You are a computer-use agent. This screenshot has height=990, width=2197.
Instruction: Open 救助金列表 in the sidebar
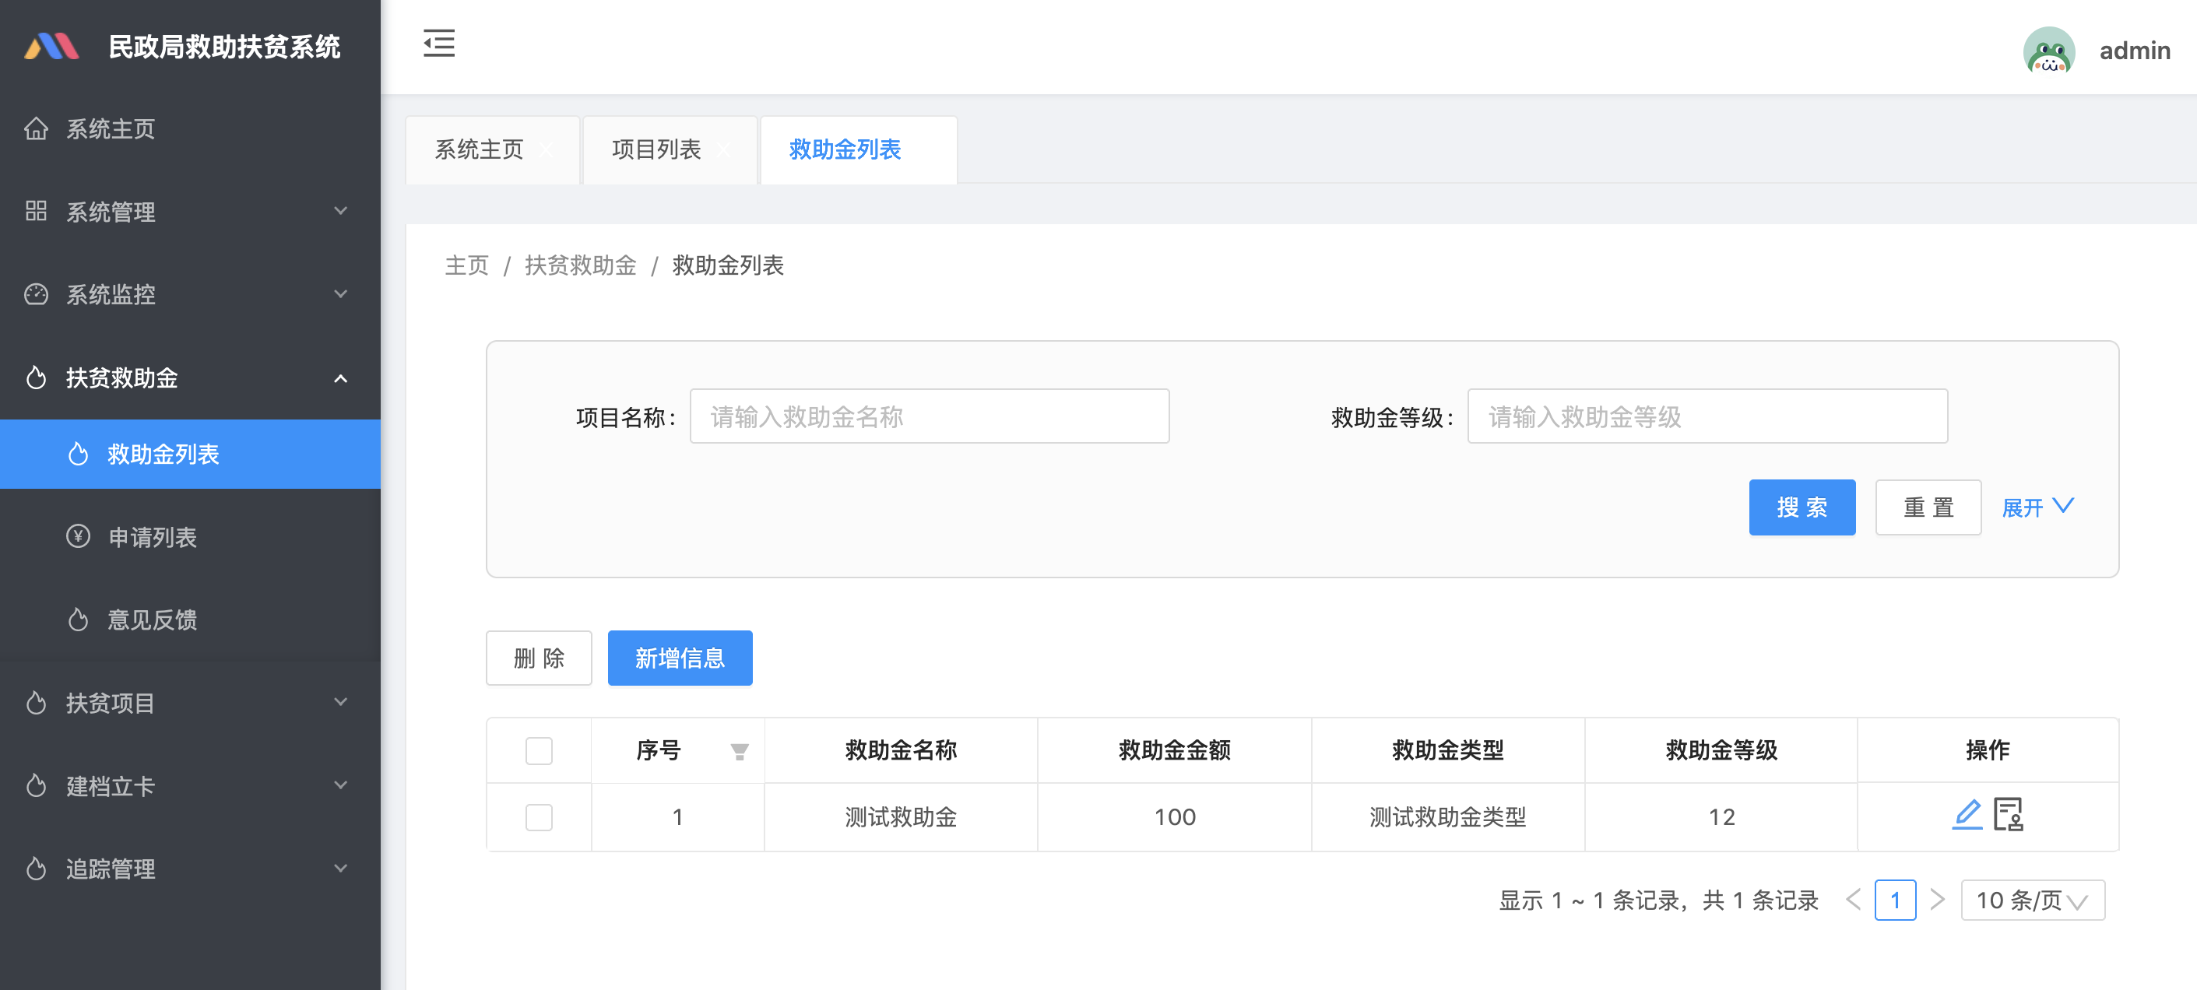190,454
